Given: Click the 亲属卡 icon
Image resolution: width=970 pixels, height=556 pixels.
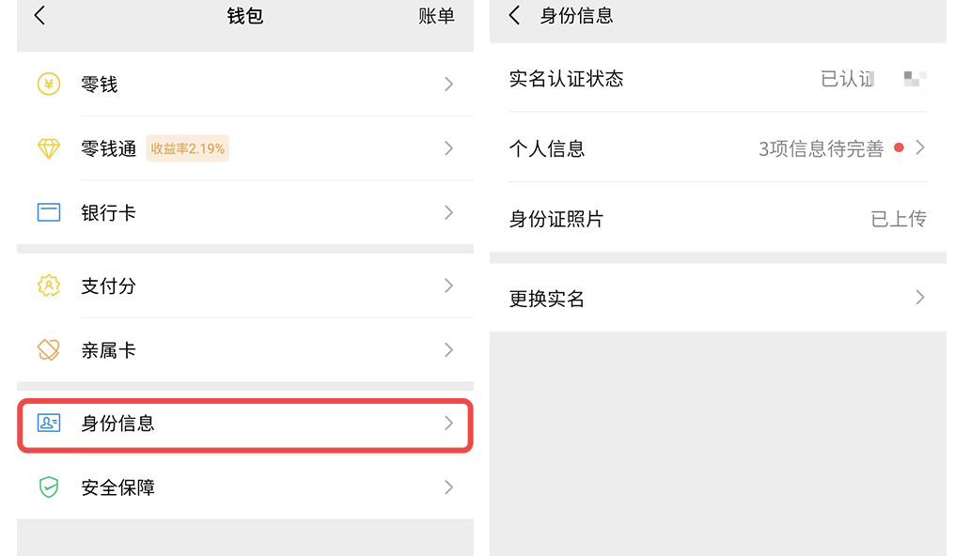Looking at the screenshot, I should tap(48, 350).
